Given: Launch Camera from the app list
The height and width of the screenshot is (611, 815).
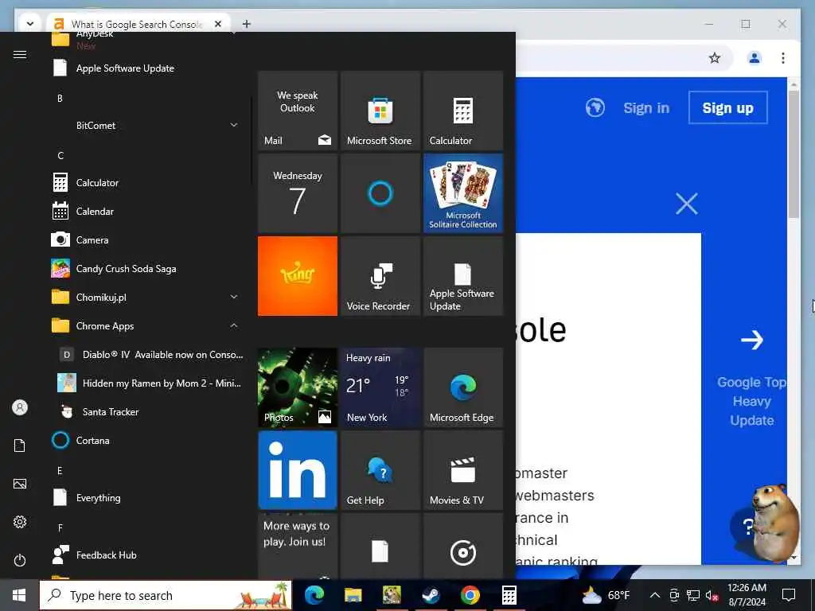Looking at the screenshot, I should tap(147, 240).
